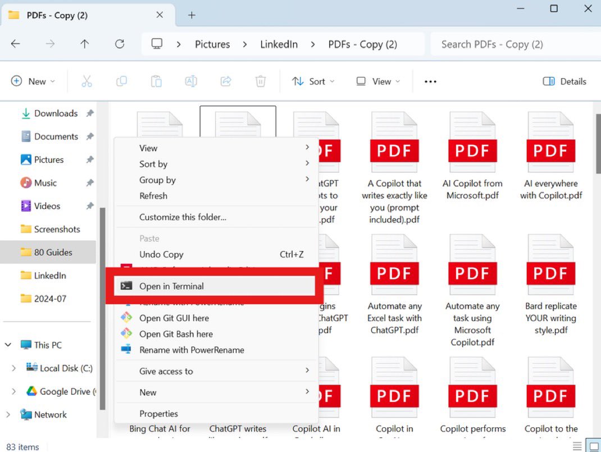Open the New submenu in context menu
Image resolution: width=601 pixels, height=452 pixels.
[x=216, y=392]
